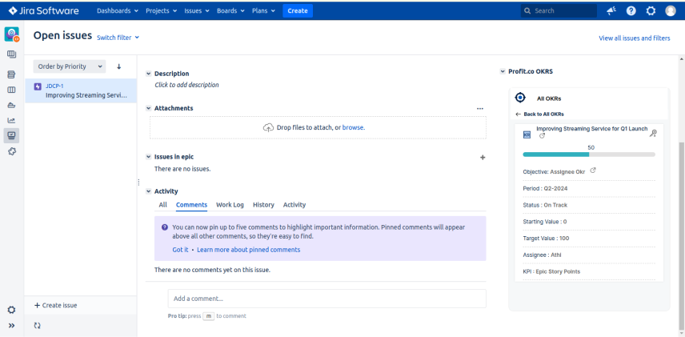Click the project avatar icon in sidebar
This screenshot has height=337, width=685.
pos(12,34)
